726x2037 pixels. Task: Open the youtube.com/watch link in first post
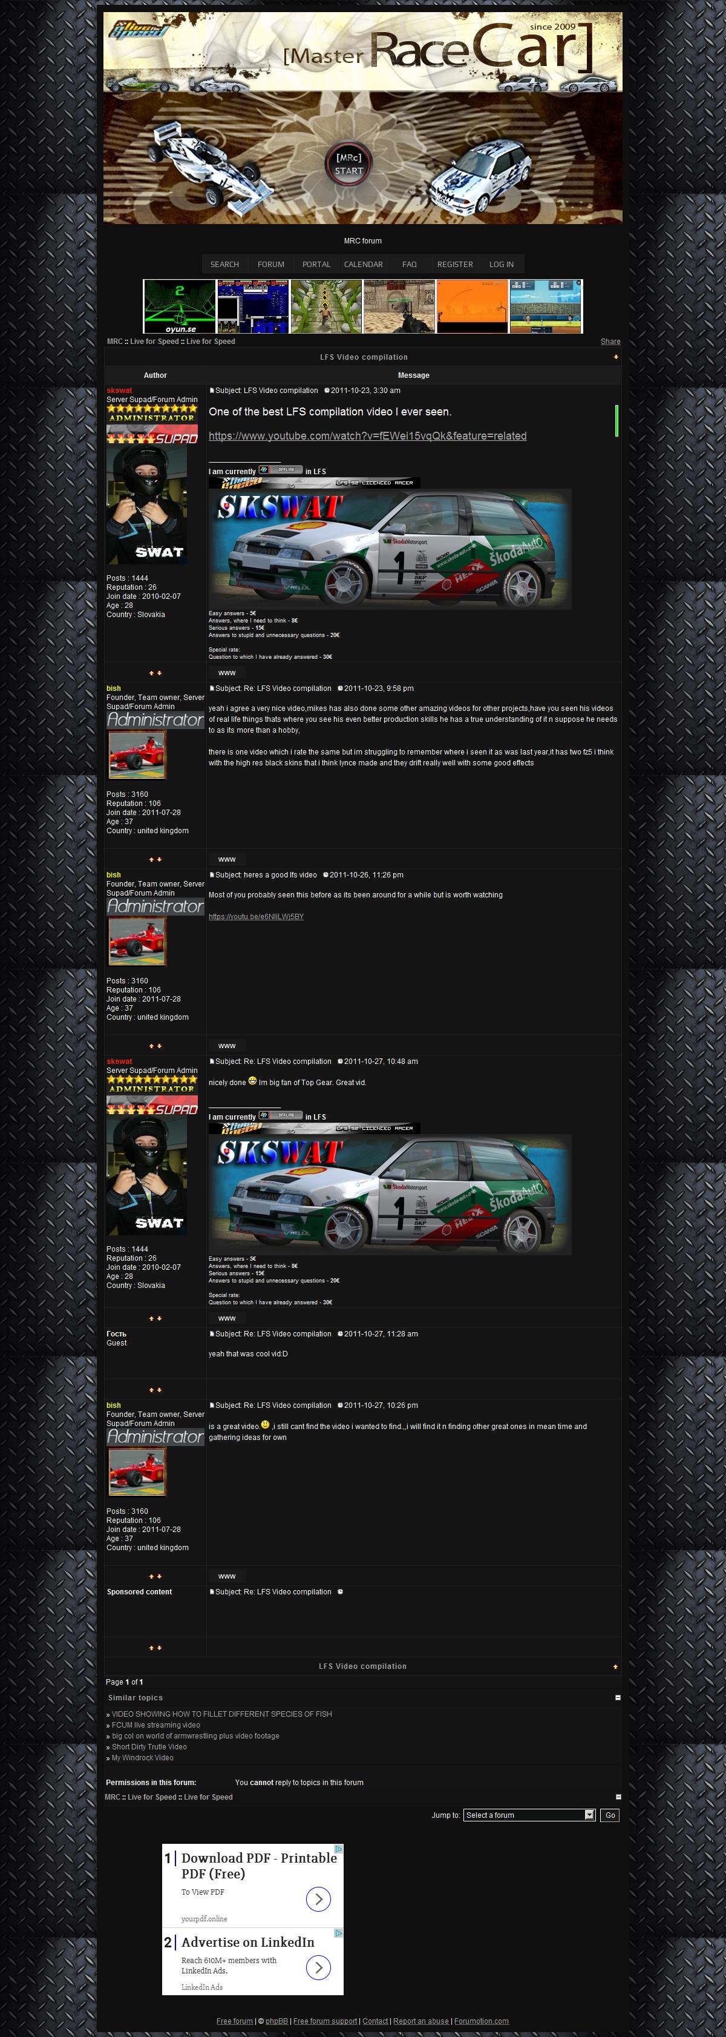pos(367,436)
